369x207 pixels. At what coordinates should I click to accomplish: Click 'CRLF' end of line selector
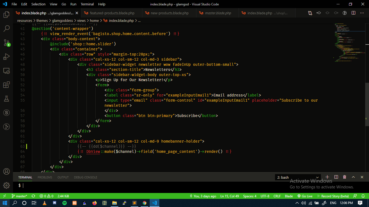coord(277,196)
